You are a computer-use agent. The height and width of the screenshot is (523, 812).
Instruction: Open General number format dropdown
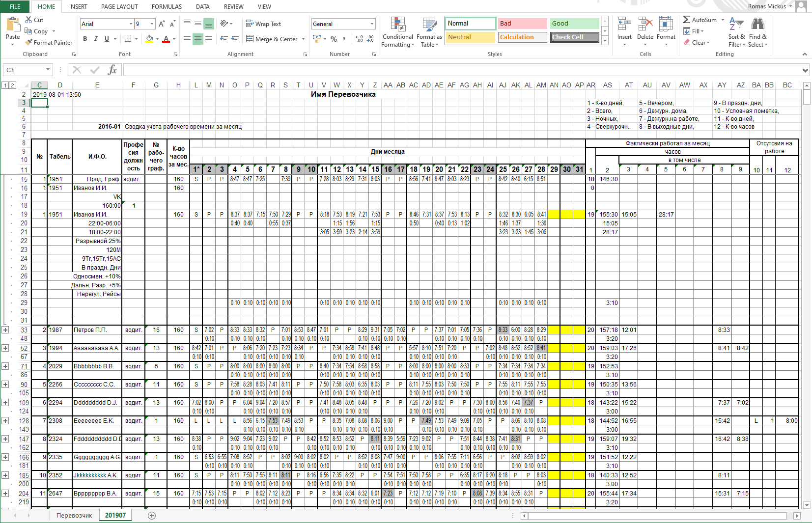click(x=372, y=24)
